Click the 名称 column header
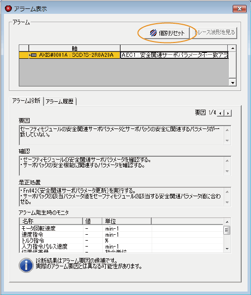Screen dimensions: 251x295 tap(51, 221)
